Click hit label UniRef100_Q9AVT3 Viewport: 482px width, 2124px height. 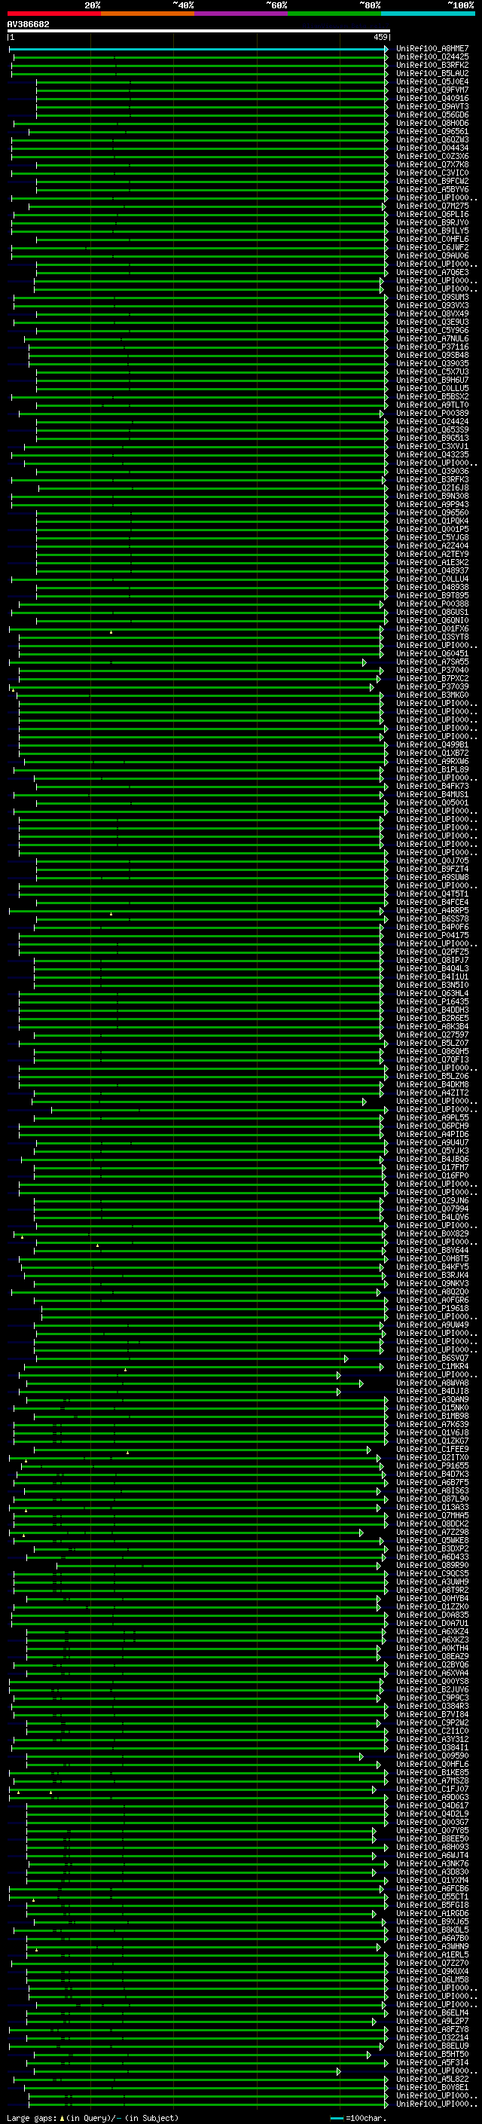point(432,106)
